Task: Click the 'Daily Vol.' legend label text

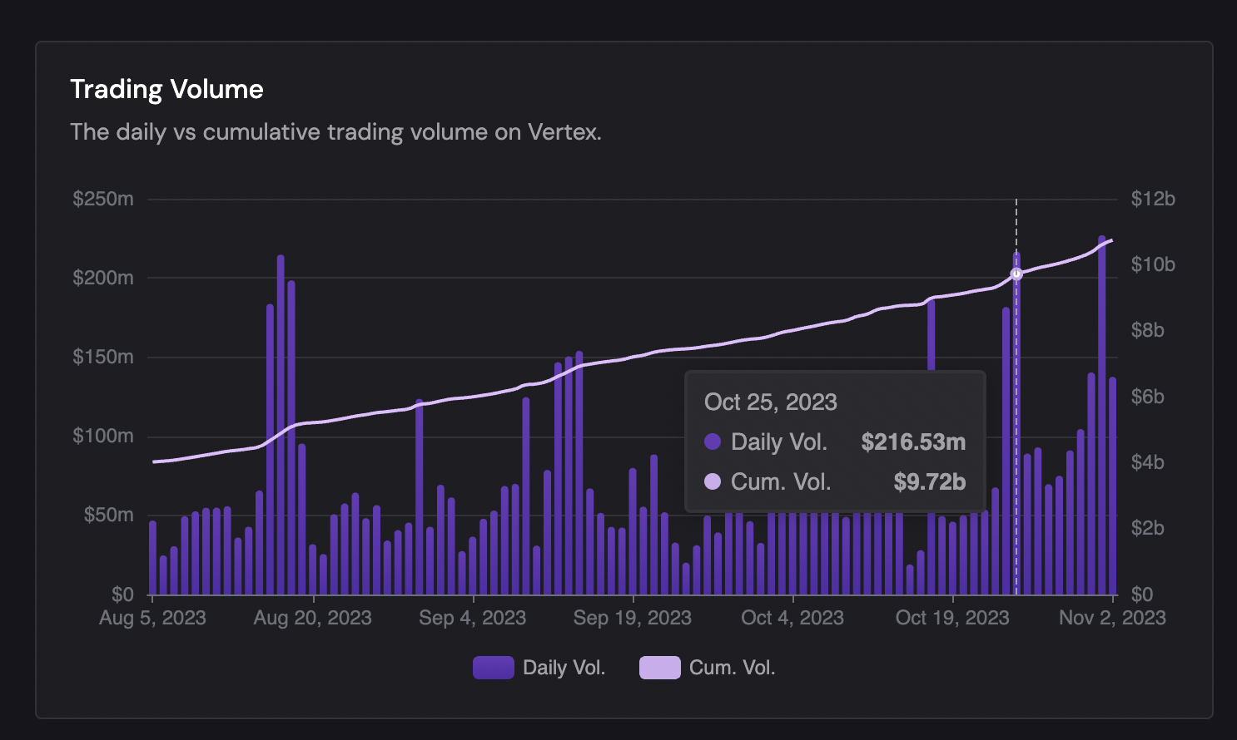Action: click(564, 668)
